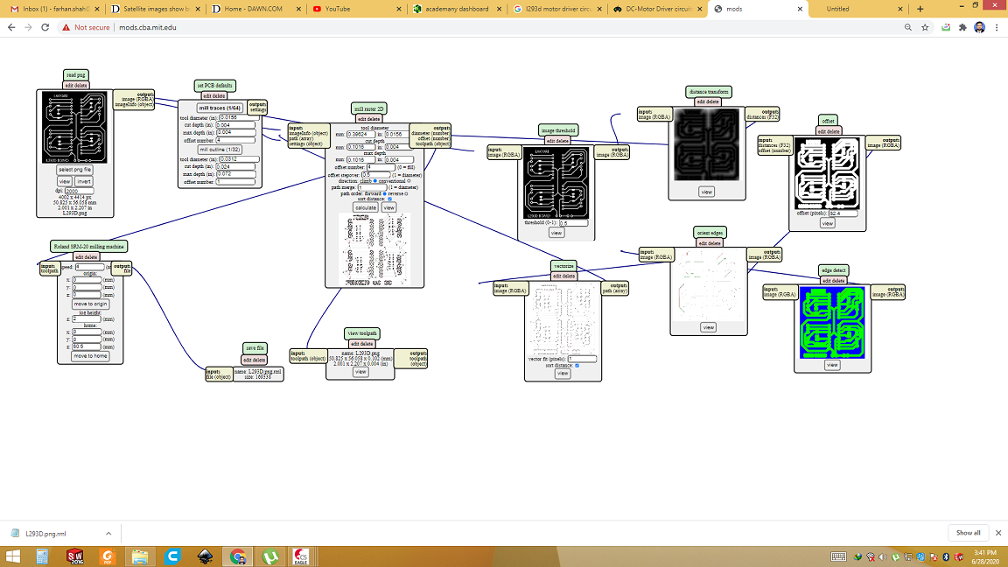
Task: Open Chrome three-dot menu
Action: (x=997, y=28)
